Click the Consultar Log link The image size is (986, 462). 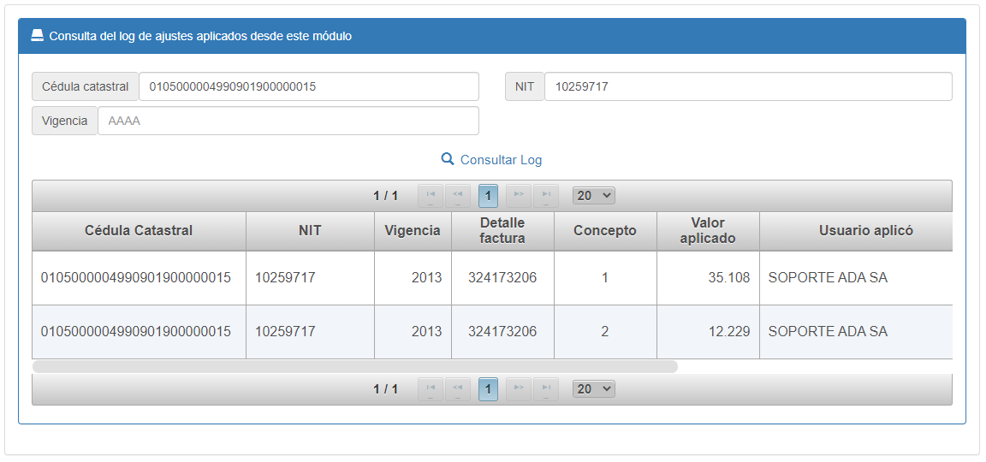click(492, 160)
